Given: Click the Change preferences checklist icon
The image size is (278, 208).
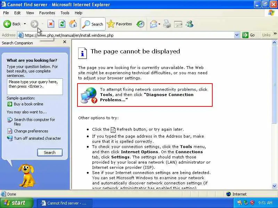Looking at the screenshot, I should point(10,131).
